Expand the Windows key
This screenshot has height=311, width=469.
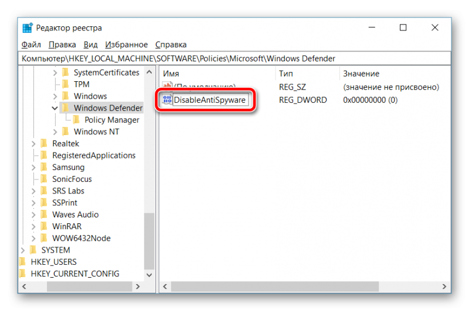tap(55, 96)
